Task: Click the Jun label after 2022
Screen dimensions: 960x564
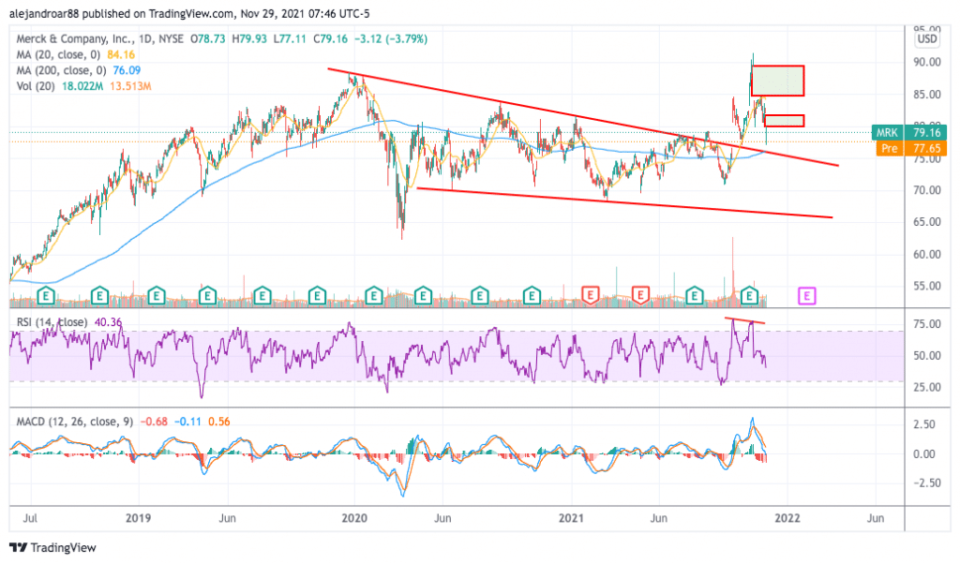Action: point(877,518)
